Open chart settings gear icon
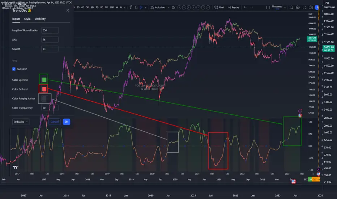Viewport: 337px width, 199px height. coord(298,8)
